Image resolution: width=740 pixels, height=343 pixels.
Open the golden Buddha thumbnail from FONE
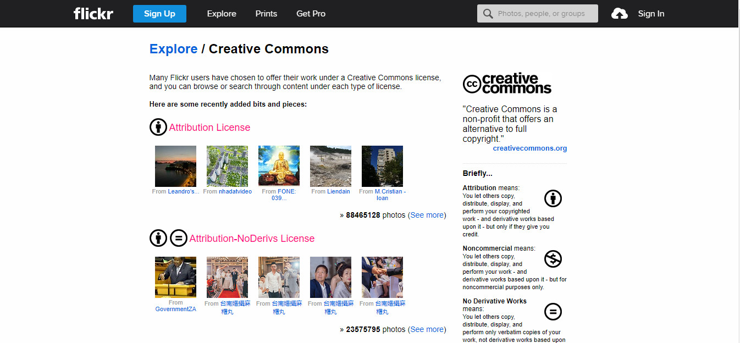pyautogui.click(x=279, y=166)
